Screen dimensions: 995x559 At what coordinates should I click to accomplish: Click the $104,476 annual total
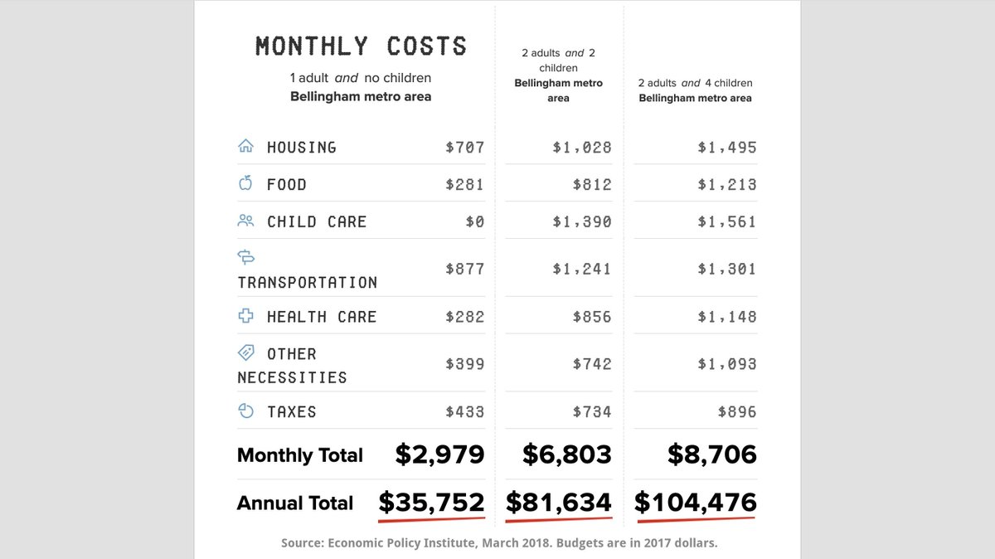696,503
